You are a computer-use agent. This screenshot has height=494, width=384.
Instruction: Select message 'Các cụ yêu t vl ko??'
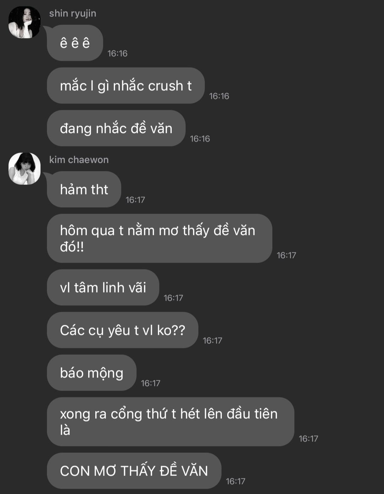[123, 330]
